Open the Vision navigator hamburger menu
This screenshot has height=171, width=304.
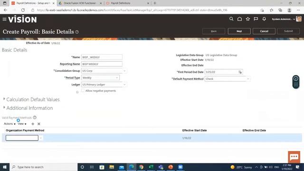(4, 19)
